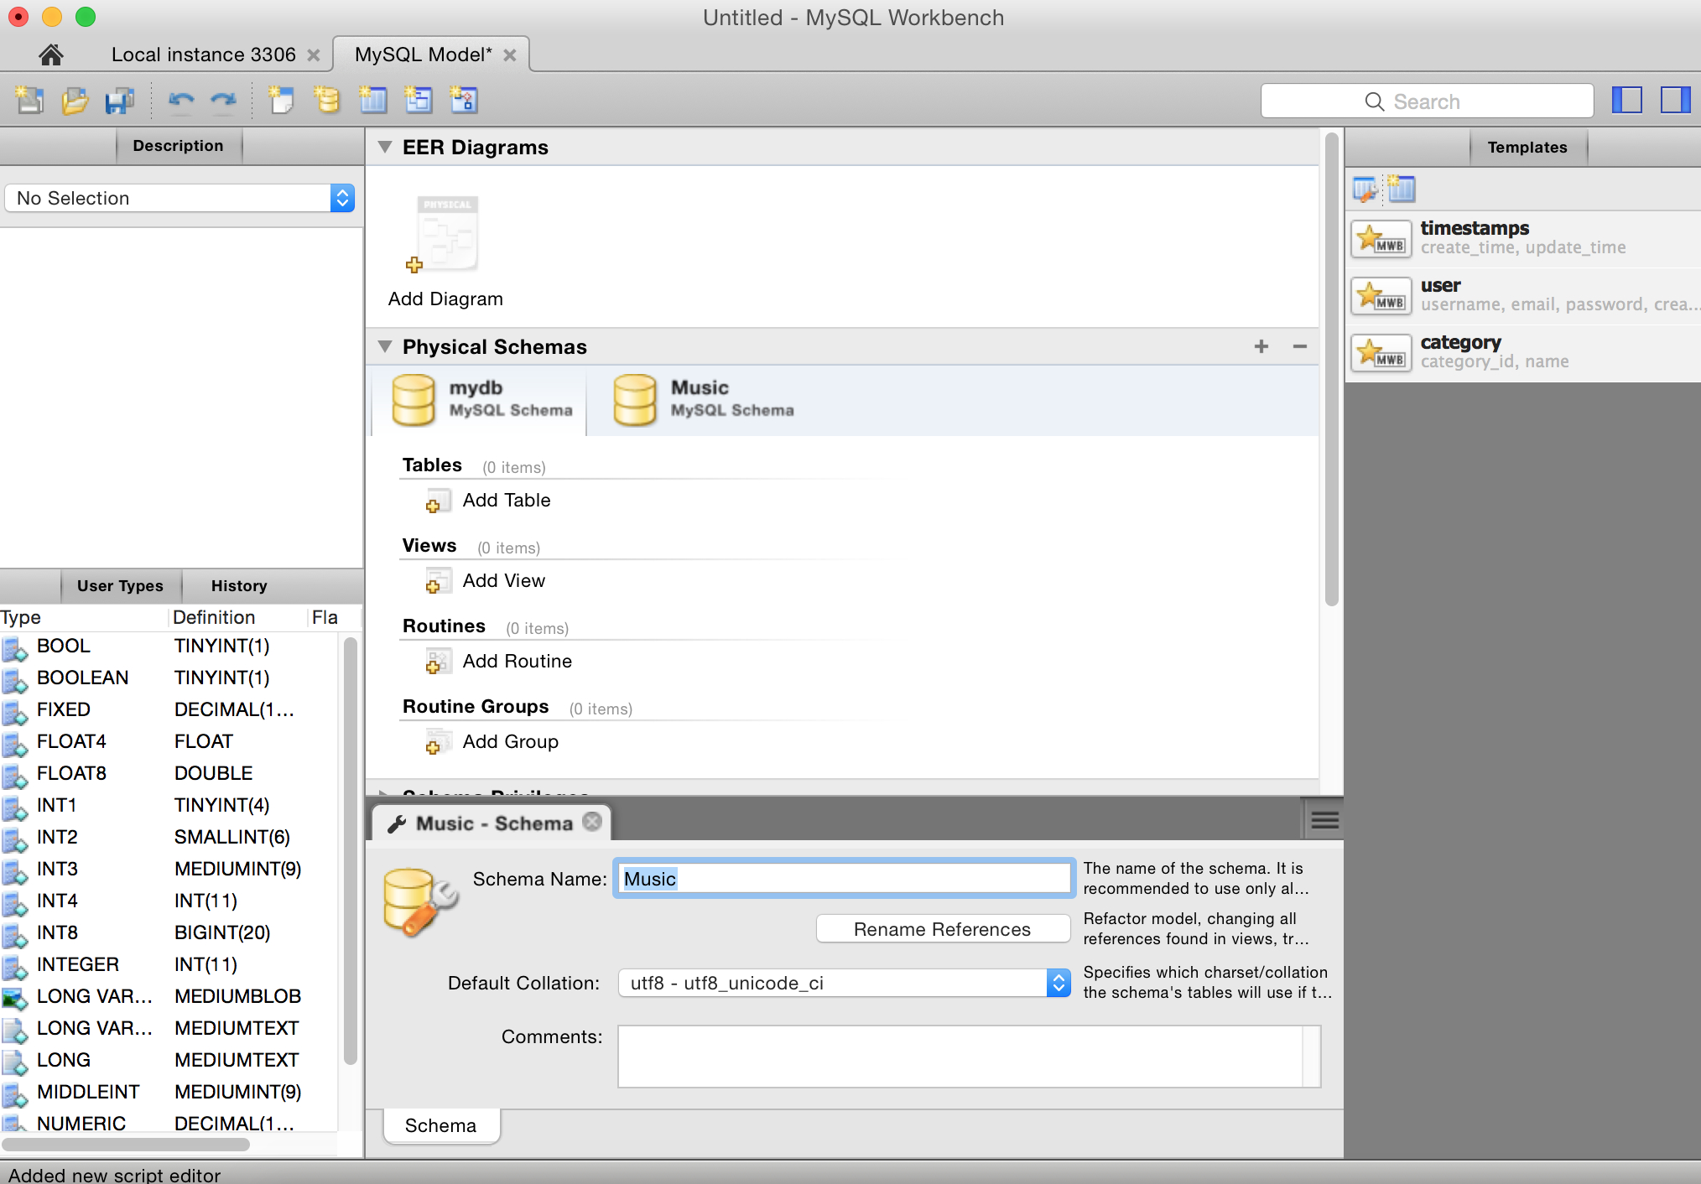The height and width of the screenshot is (1184, 1701).
Task: Select the Music schema tab
Action: coord(700,398)
